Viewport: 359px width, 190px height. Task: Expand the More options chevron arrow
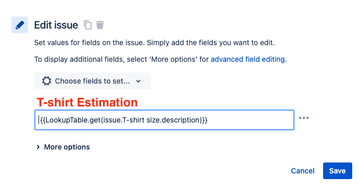(38, 147)
